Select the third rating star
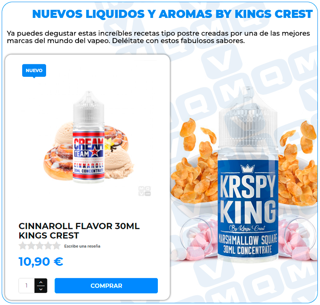The width and height of the screenshot is (320, 305). tap(40, 246)
